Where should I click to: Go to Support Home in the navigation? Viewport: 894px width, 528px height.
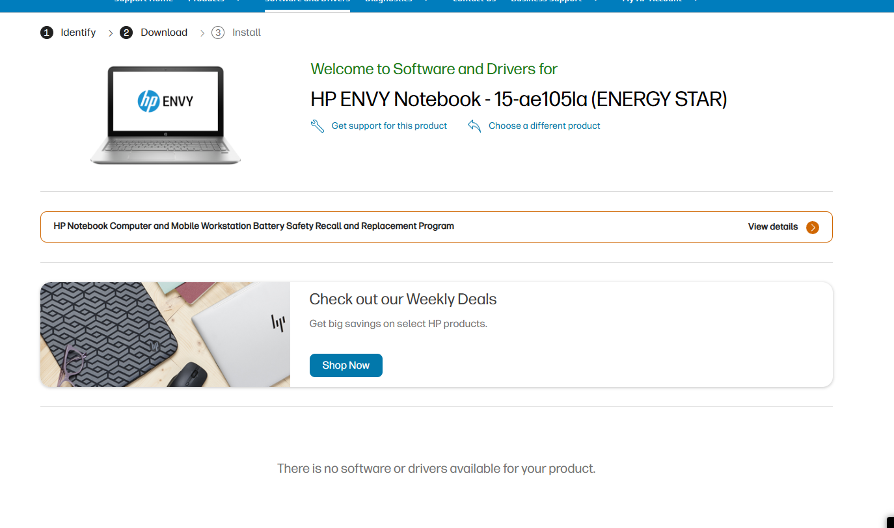142,2
